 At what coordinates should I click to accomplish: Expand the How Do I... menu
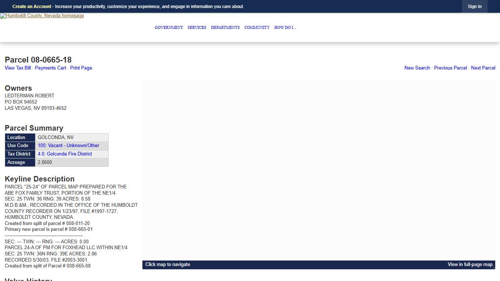coord(285,27)
